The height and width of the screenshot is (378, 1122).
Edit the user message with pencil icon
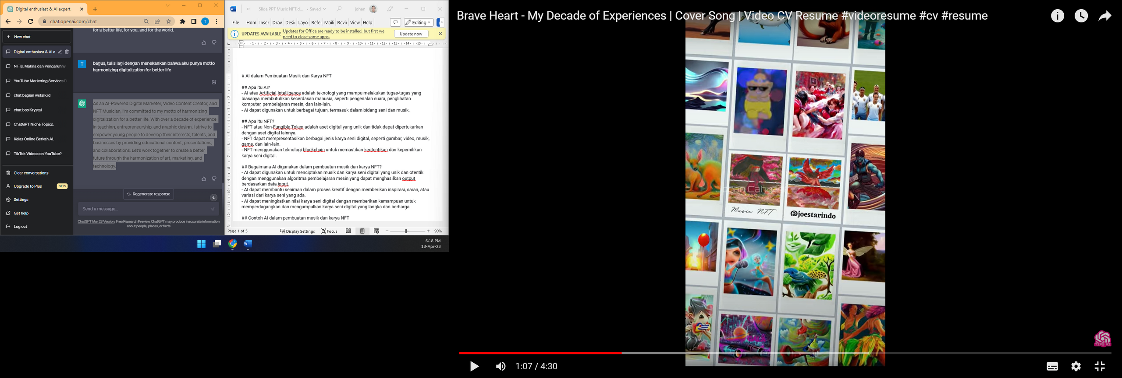[x=214, y=82]
